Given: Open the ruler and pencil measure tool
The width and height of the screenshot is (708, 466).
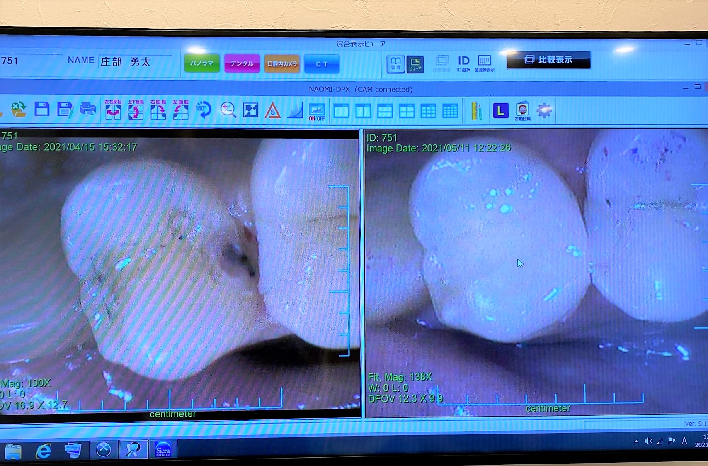Looking at the screenshot, I should tap(476, 111).
